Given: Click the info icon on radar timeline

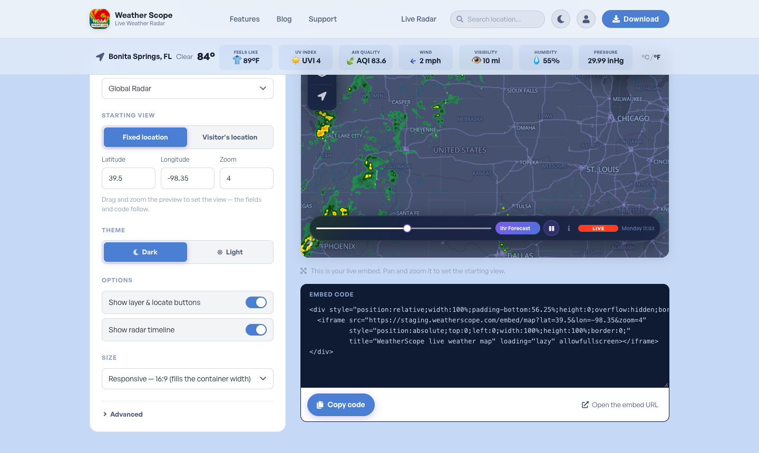Looking at the screenshot, I should coord(569,229).
